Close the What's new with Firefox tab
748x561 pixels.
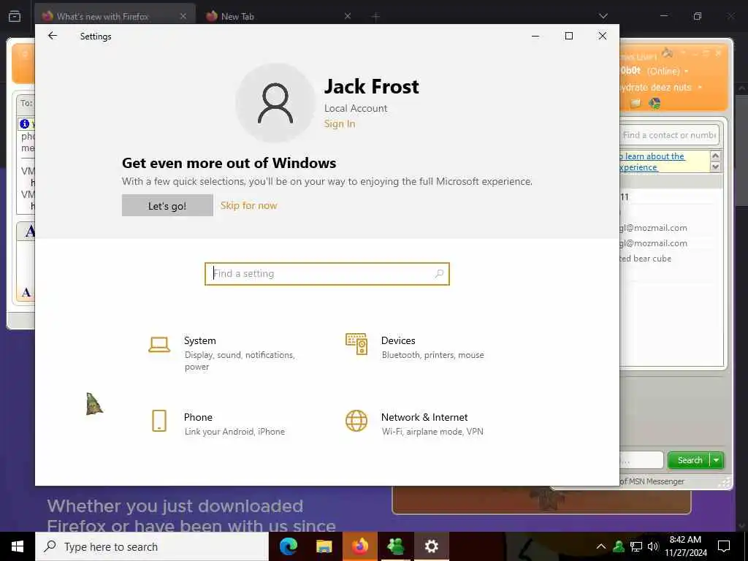[183, 16]
